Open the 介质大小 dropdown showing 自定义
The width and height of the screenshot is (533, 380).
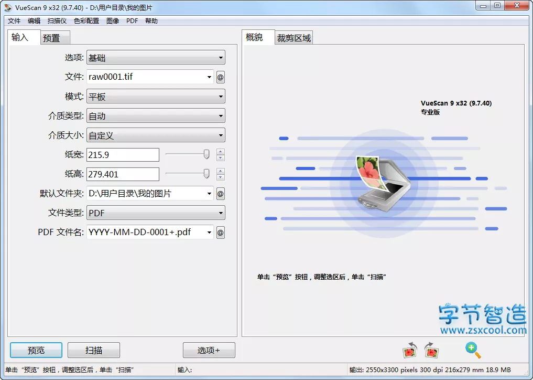tap(156, 135)
